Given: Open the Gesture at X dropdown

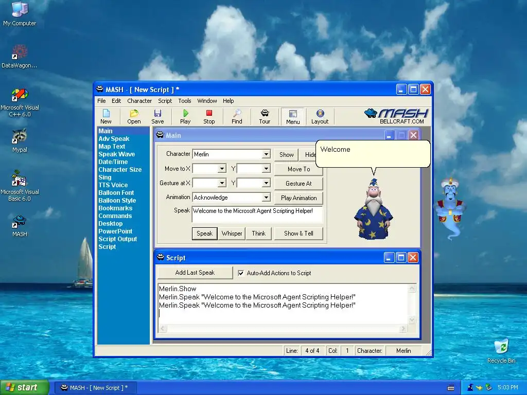Looking at the screenshot, I should point(222,183).
